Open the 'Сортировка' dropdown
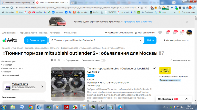The image size is (197, 110). click(x=71, y=60)
